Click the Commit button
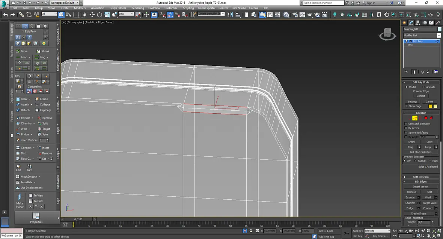This screenshot has width=443, height=239. (421, 96)
